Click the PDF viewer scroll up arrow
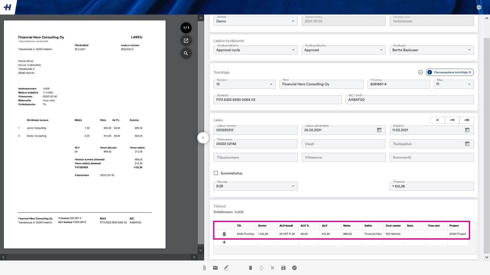Viewport: 490px width, 275px height. [x=201, y=18]
